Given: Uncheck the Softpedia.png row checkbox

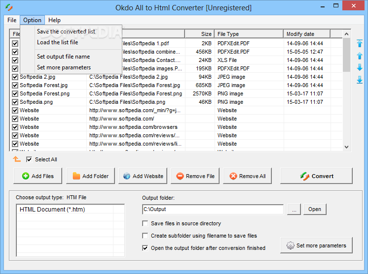Looking at the screenshot, I should pos(15,102).
